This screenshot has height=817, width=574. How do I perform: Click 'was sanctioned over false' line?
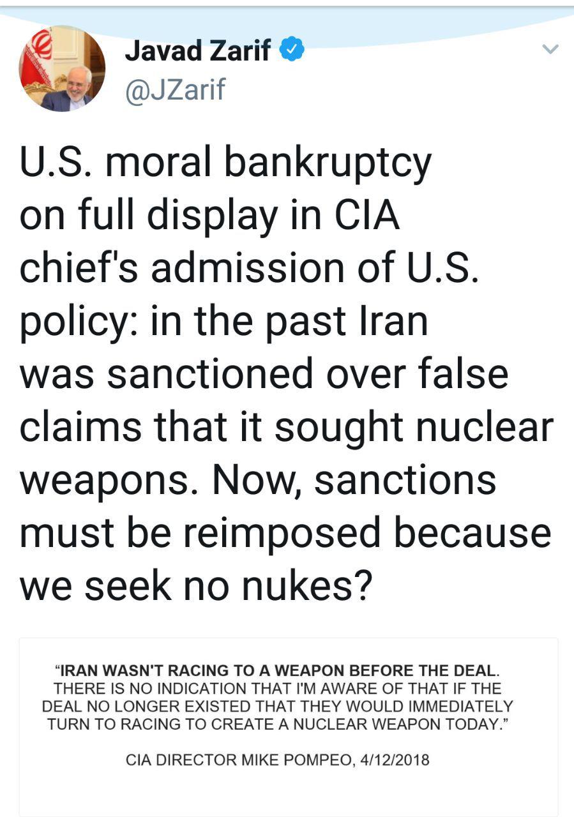(264, 373)
